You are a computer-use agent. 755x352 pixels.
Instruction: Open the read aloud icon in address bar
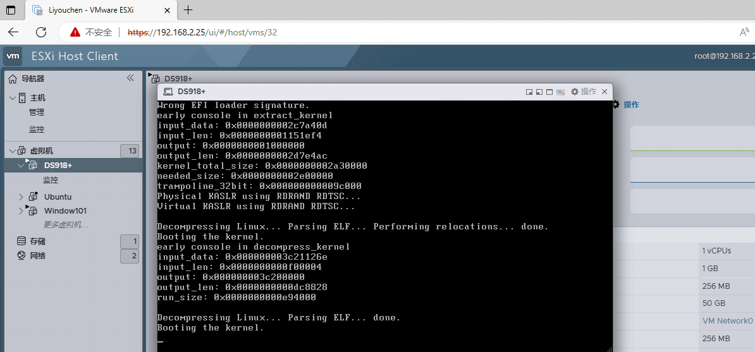(x=744, y=32)
